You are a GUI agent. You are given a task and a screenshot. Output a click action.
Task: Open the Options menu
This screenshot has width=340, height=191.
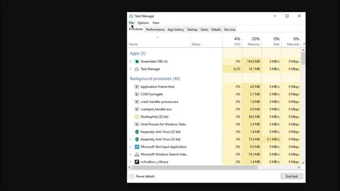(x=143, y=23)
